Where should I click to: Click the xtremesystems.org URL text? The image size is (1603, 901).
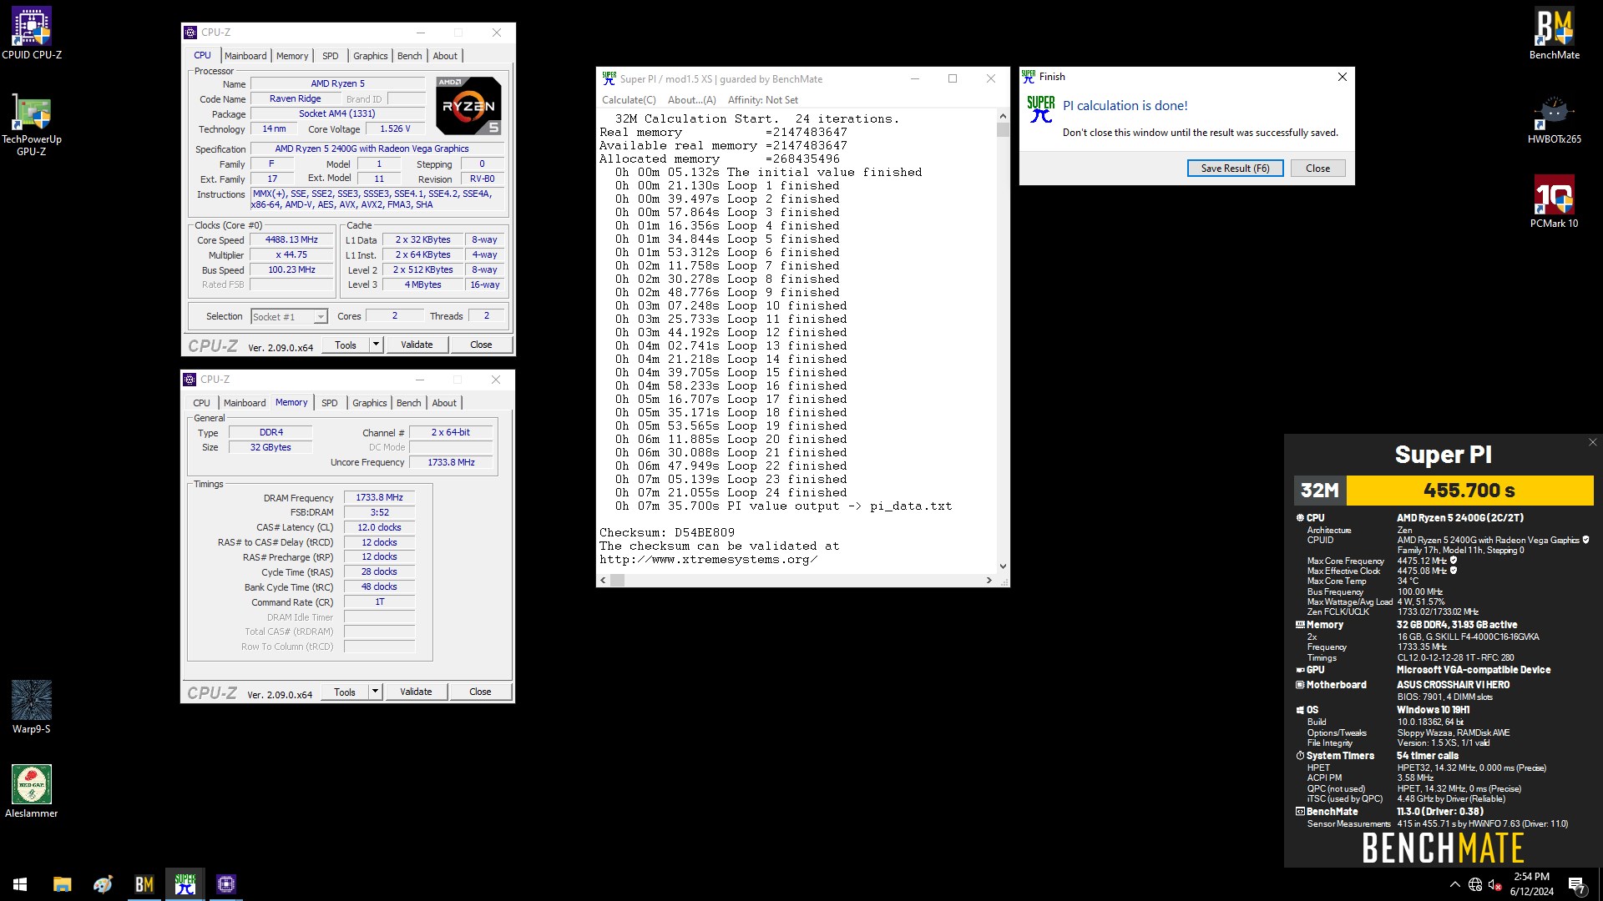coord(708,559)
